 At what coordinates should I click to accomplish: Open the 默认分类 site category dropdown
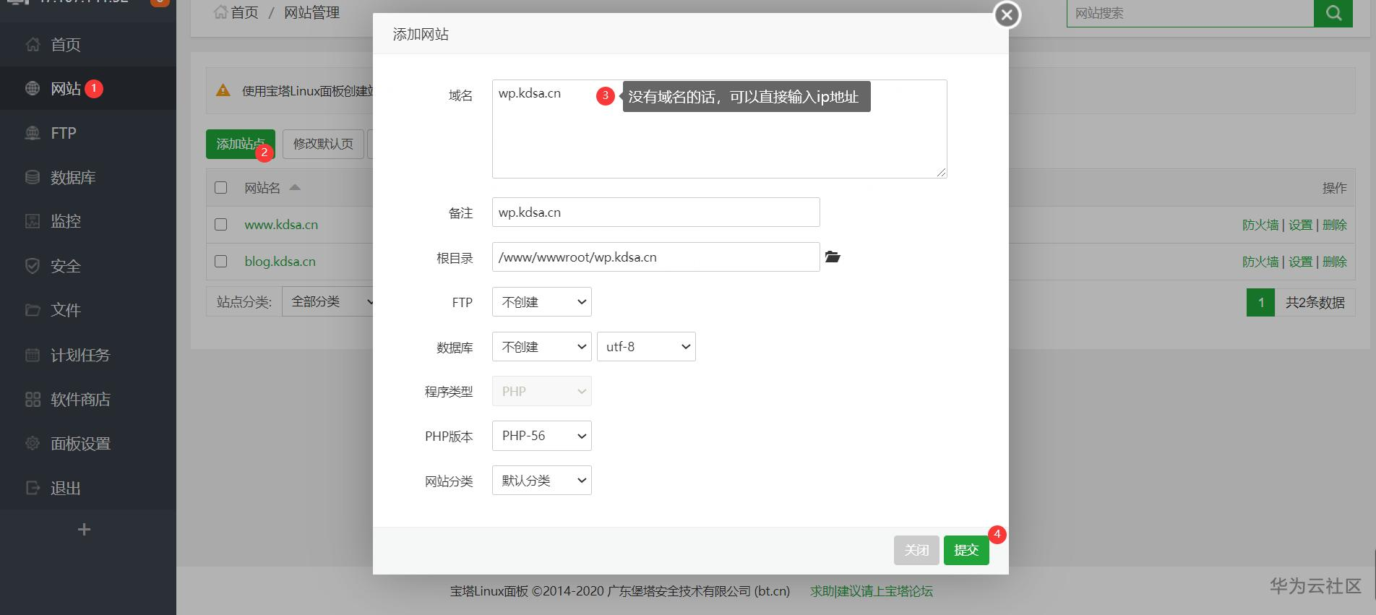pos(542,481)
